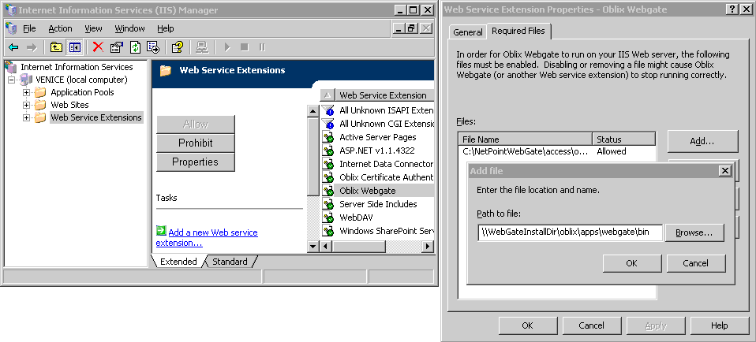Expand the Web Service Extensions tree node

point(27,117)
